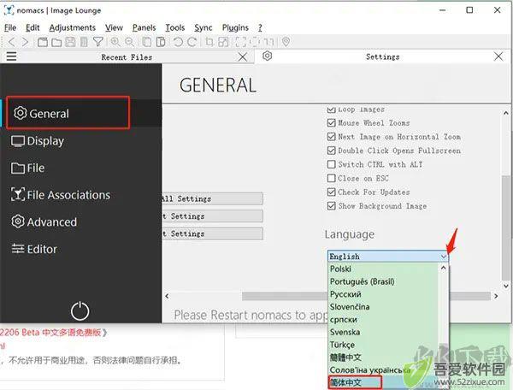Select Русский language option

click(x=383, y=294)
